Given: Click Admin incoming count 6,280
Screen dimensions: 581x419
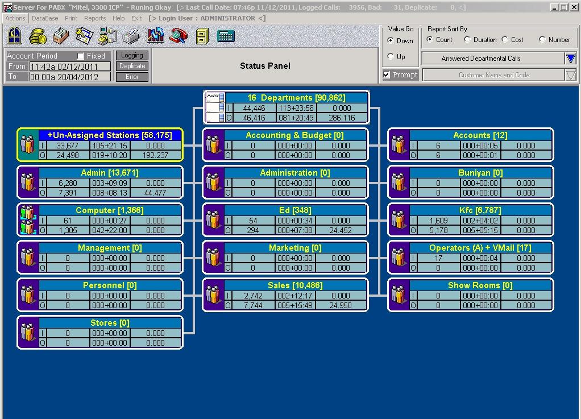Looking at the screenshot, I should coord(68,183).
